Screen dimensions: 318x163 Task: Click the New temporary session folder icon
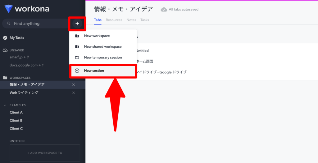tap(77, 58)
